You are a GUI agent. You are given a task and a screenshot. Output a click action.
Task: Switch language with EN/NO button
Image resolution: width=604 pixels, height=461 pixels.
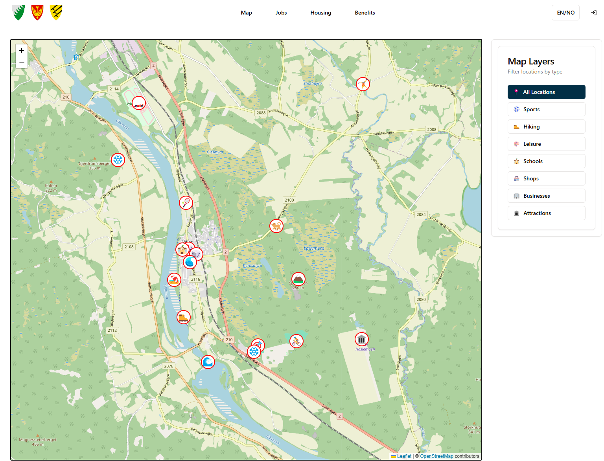pos(565,13)
